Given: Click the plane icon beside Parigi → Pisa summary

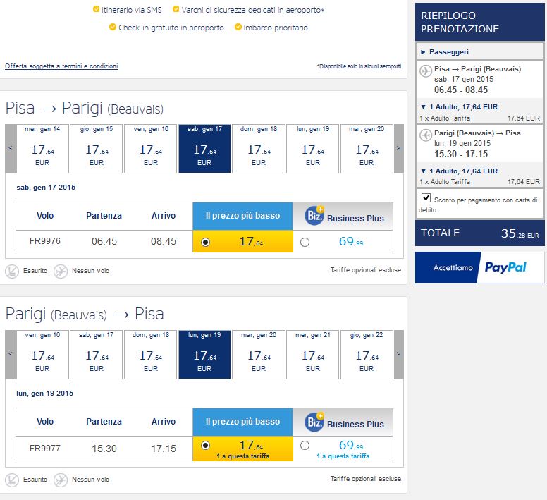Looking at the screenshot, I should (x=426, y=135).
